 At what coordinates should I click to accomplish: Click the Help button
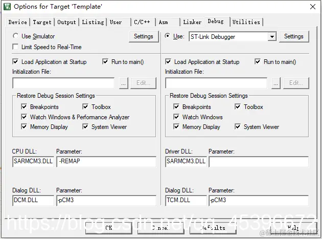(x=293, y=228)
